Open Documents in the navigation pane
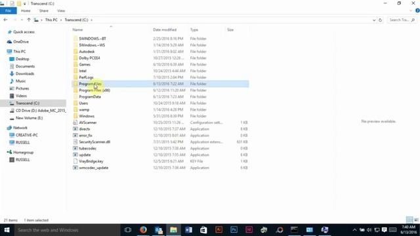The width and height of the screenshot is (420, 236). [25, 66]
